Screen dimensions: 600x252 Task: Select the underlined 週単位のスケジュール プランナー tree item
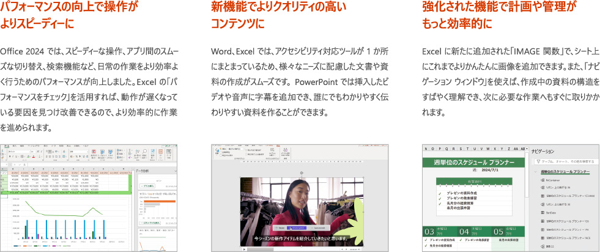pos(565,172)
